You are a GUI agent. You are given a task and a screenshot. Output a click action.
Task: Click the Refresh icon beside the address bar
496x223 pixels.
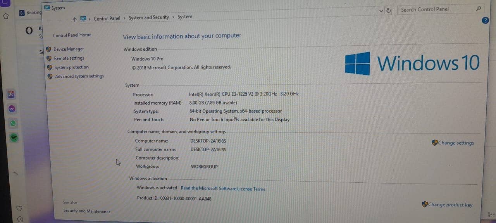pos(388,10)
